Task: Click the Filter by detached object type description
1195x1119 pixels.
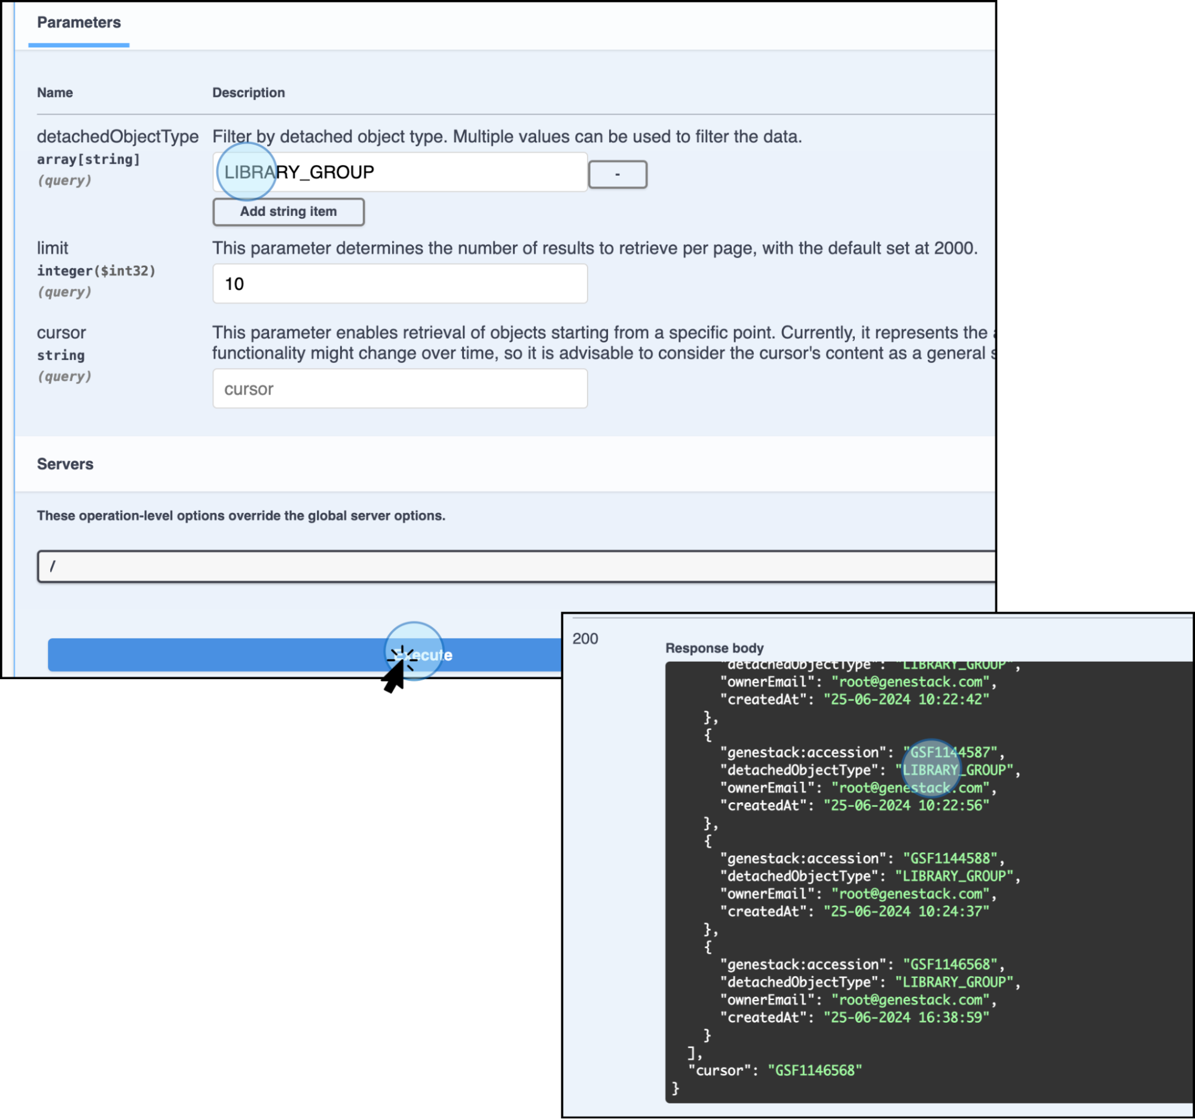Action: 507,136
